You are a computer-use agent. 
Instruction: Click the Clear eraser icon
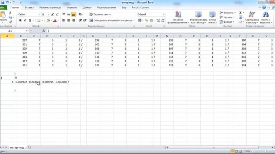pos(241,22)
